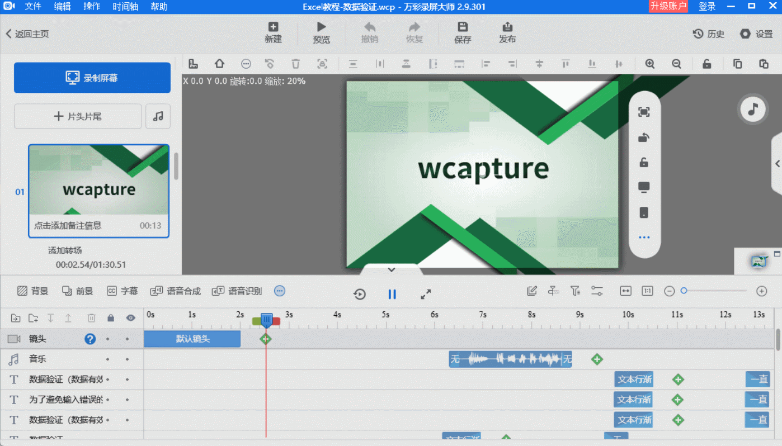
Task: Click the 登录 login link
Action: 707,7
